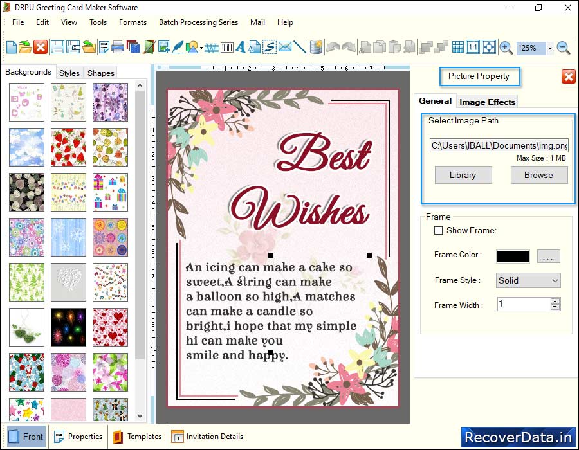The image size is (579, 450).
Task: Insert a barcode from the toolbar
Action: [x=226, y=48]
